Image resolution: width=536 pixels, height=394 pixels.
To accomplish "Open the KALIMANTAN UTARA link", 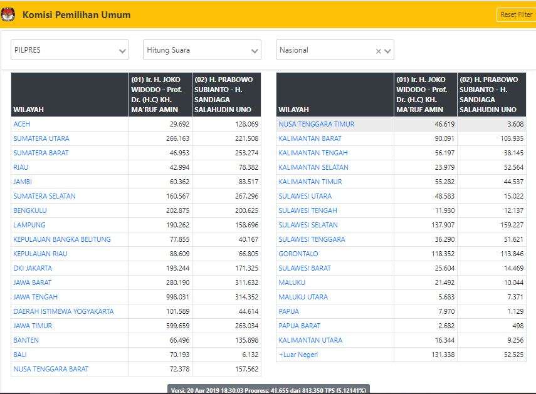I will (310, 340).
